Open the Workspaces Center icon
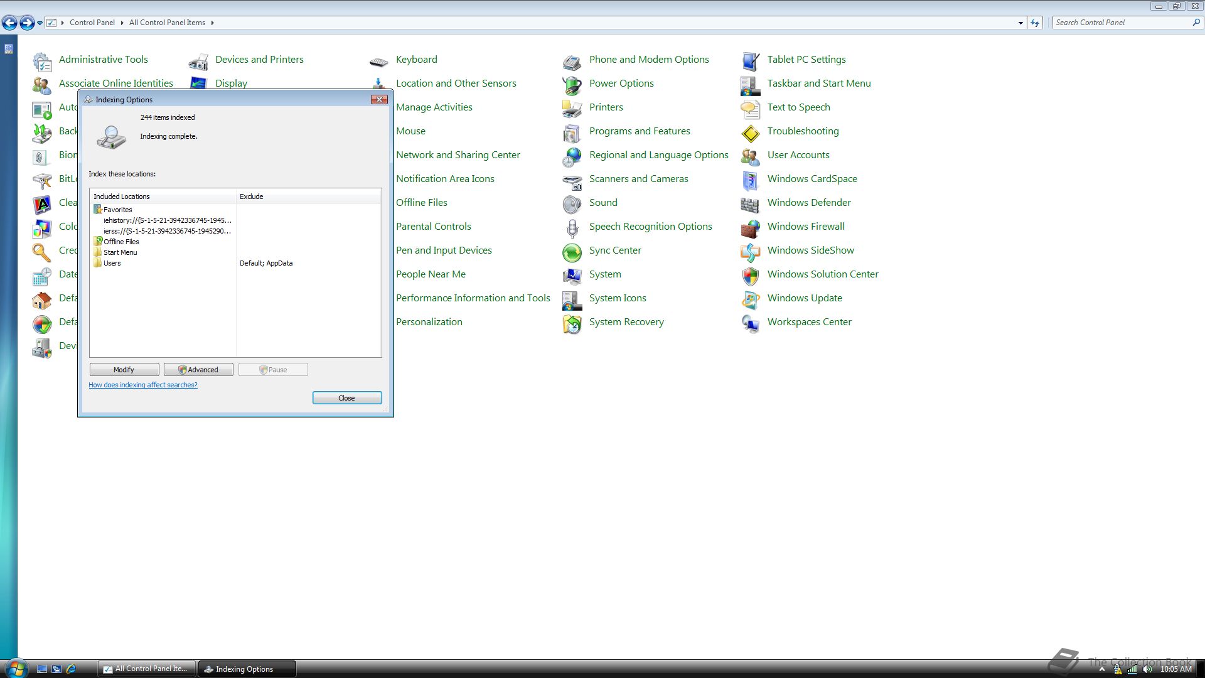Image resolution: width=1205 pixels, height=678 pixels. (x=750, y=324)
